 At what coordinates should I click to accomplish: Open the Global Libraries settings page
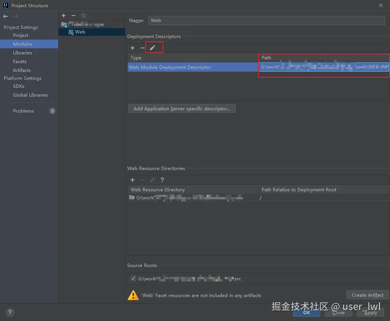30,95
